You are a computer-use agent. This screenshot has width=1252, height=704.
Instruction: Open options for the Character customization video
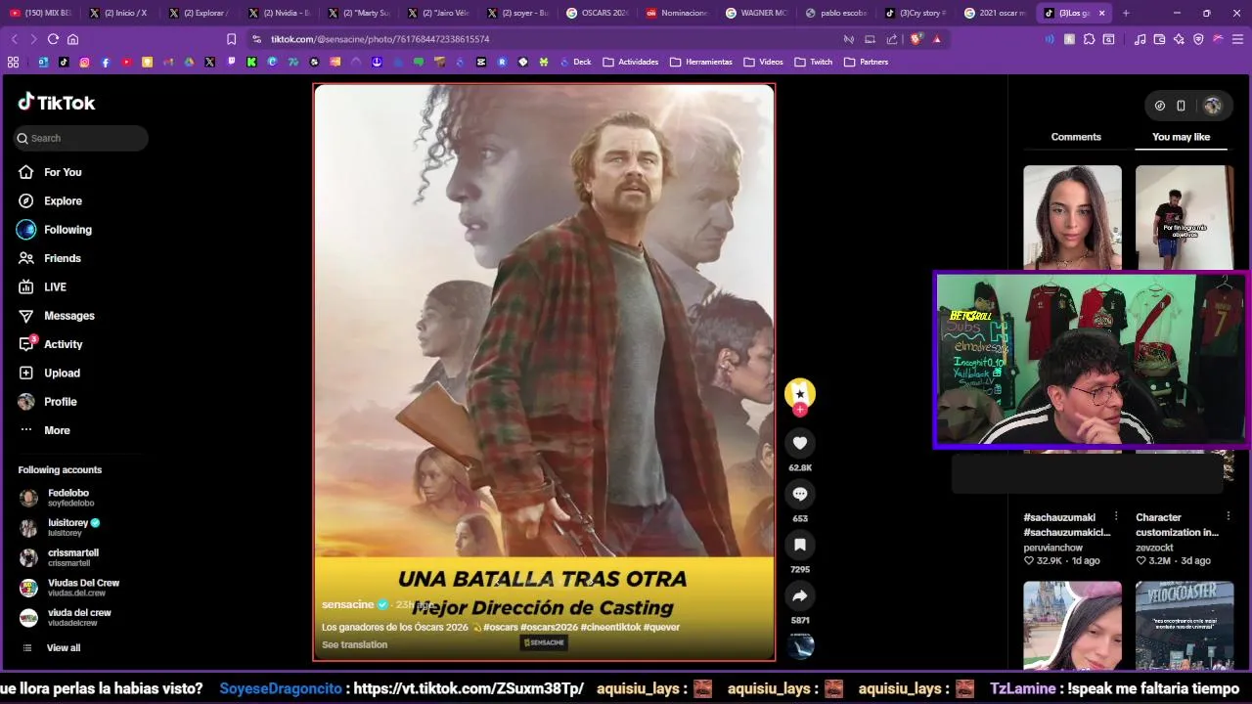[1229, 516]
